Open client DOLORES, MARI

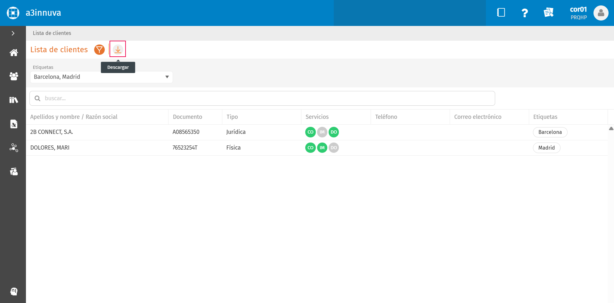(x=50, y=148)
